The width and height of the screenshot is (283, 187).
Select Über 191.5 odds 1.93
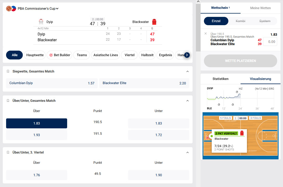click(37, 135)
